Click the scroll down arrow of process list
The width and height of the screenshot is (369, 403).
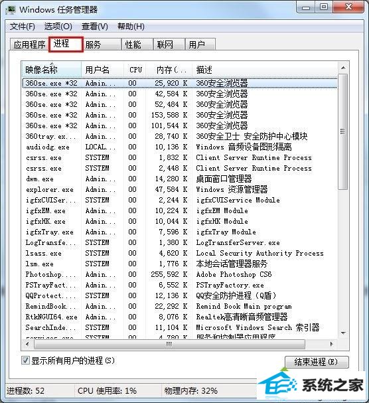tap(343, 333)
